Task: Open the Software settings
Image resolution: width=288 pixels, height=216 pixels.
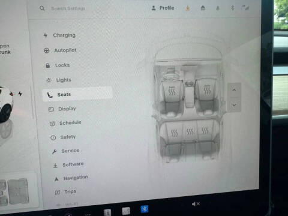Action: click(68, 164)
